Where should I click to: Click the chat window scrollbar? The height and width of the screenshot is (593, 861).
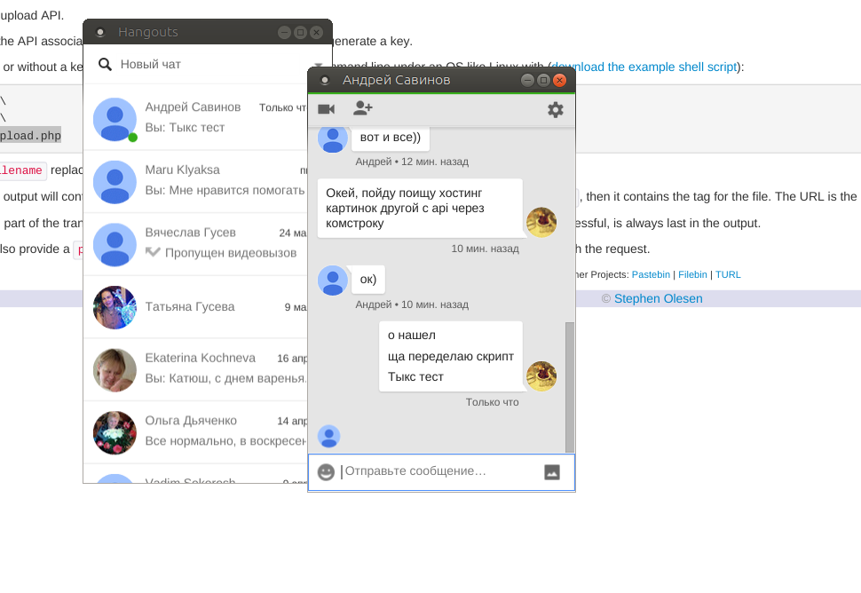[570, 386]
